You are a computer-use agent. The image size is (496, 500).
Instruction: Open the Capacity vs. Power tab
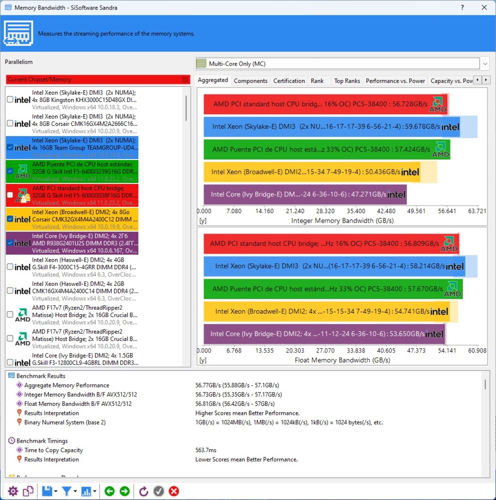point(452,81)
